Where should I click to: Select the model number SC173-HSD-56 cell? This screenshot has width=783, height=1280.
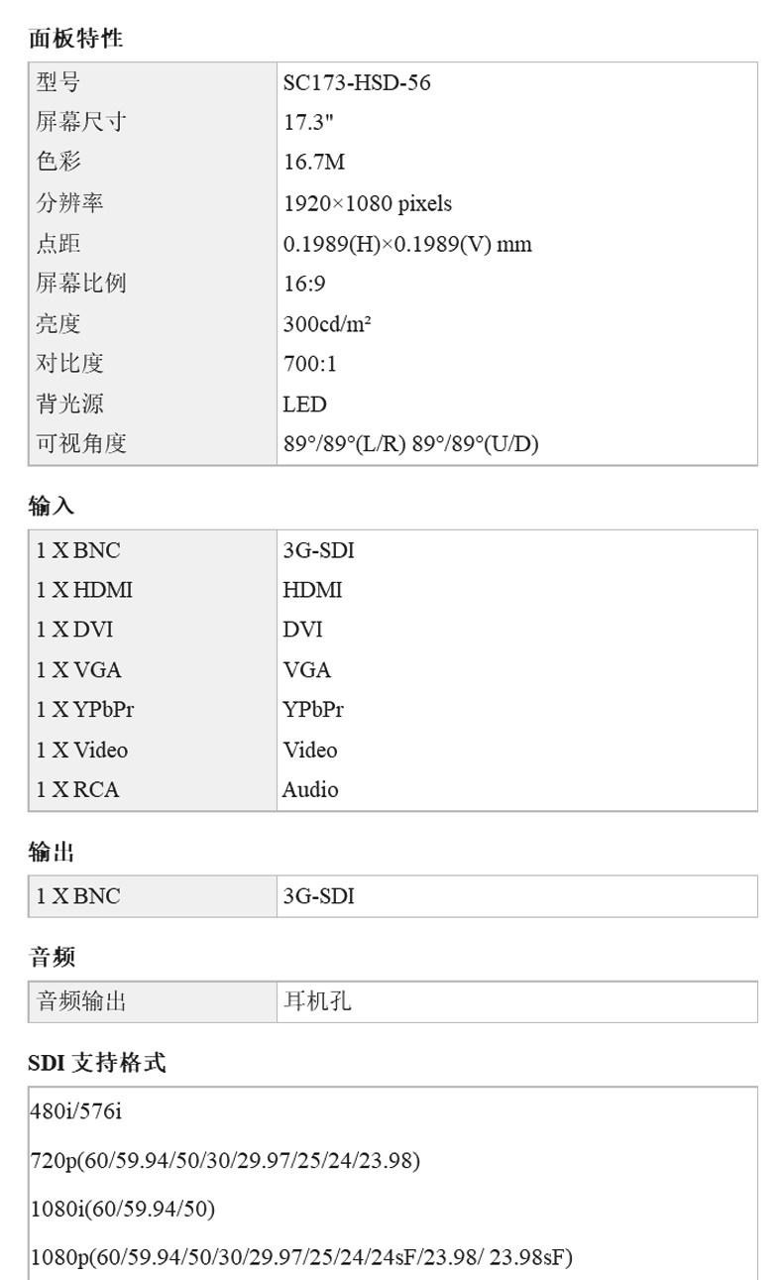pos(357,82)
